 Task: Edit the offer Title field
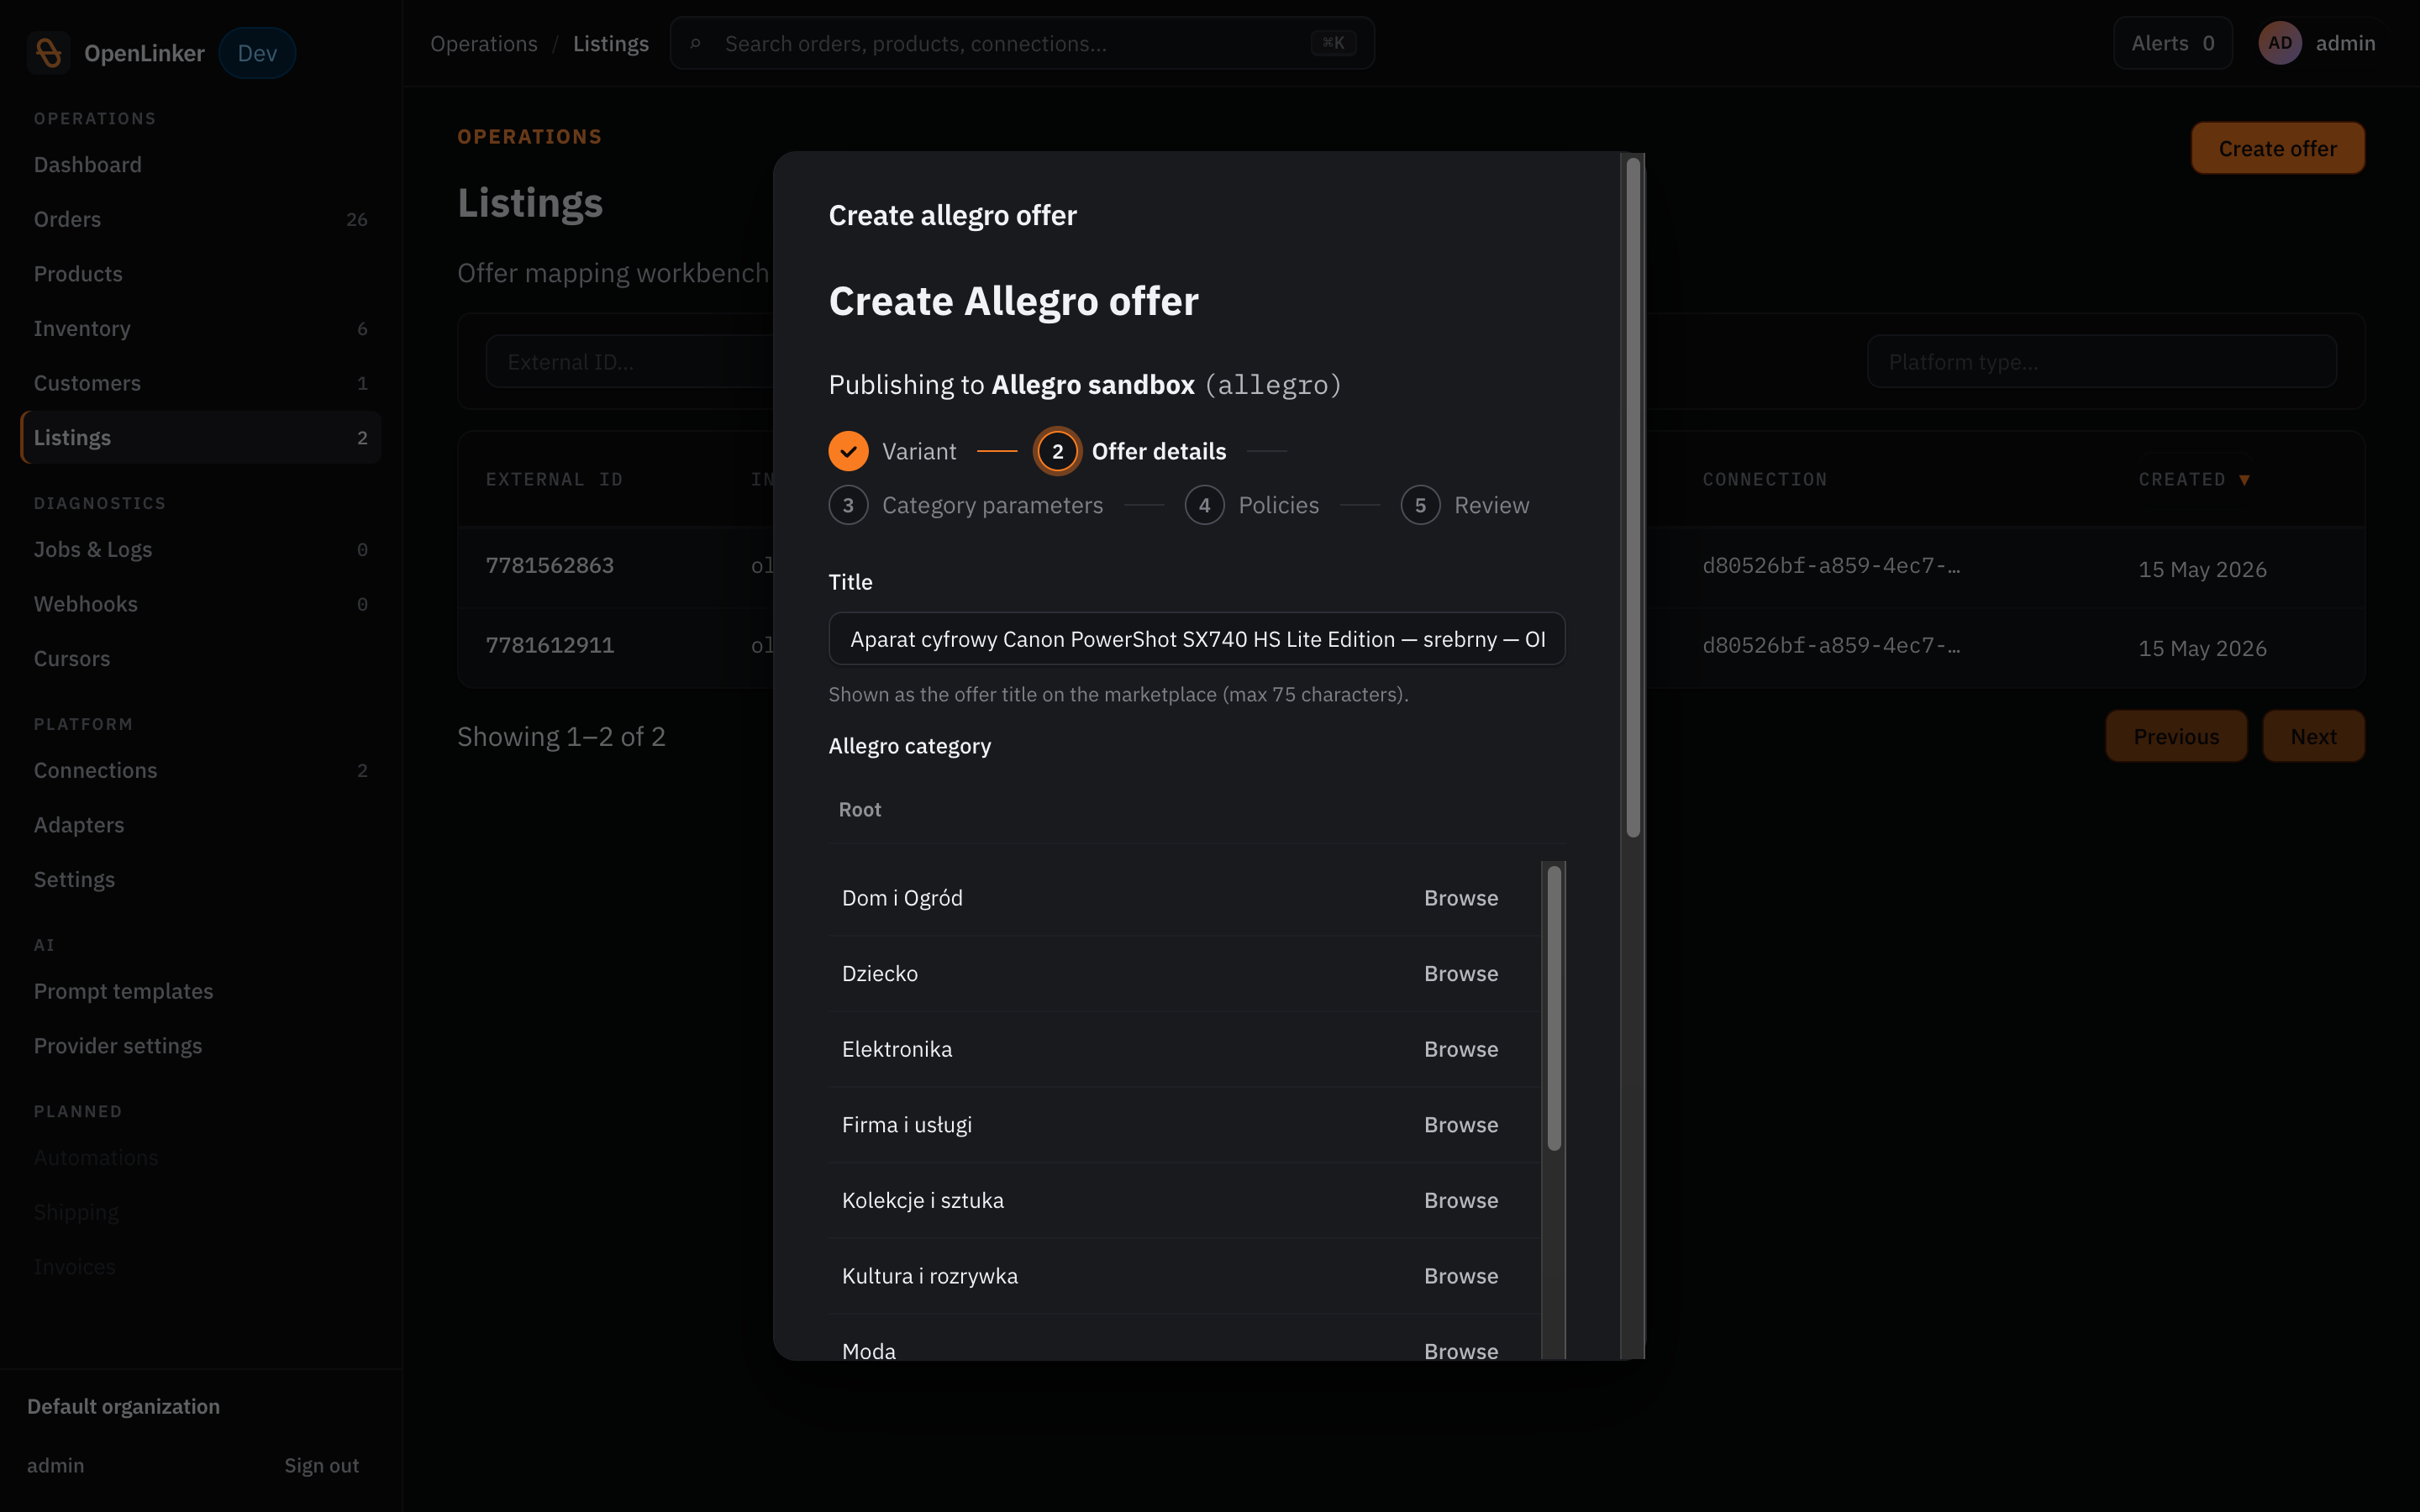[x=1196, y=639]
